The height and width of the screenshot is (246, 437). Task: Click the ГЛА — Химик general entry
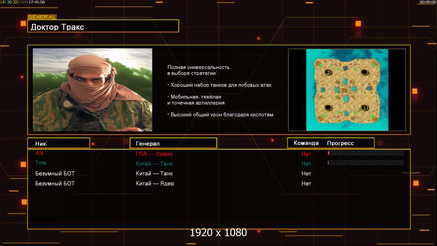[x=154, y=154]
